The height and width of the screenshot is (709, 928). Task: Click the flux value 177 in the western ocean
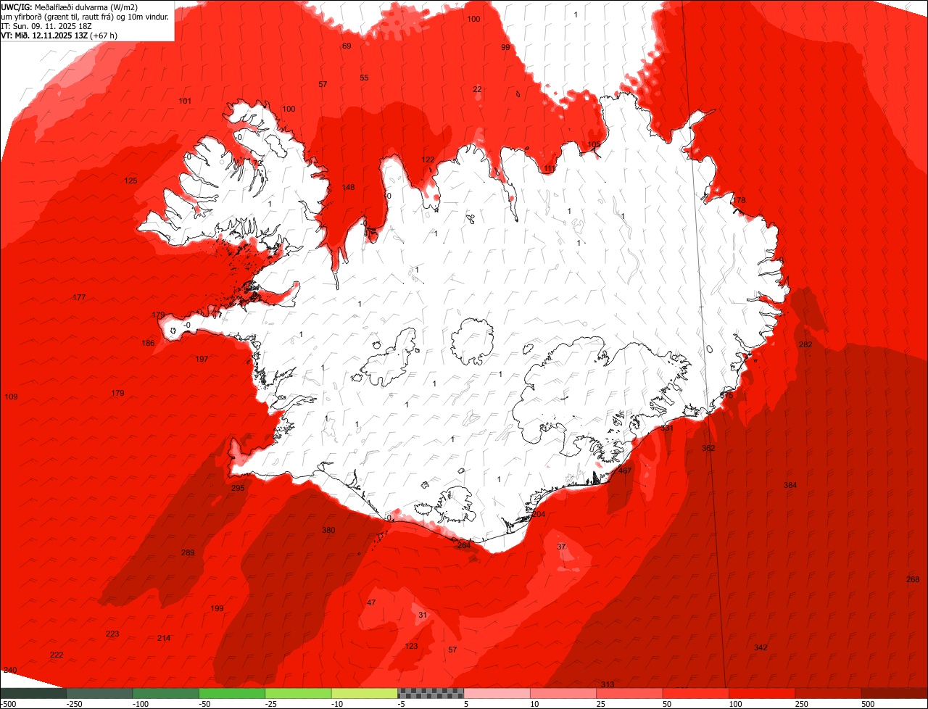79,297
